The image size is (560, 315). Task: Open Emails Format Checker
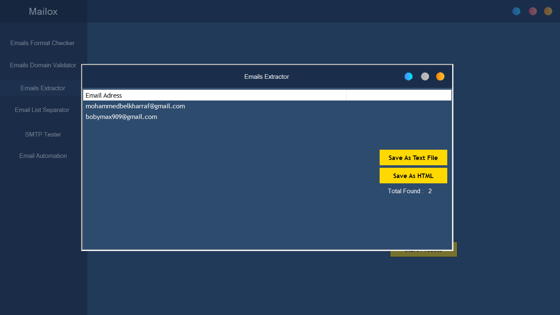[43, 43]
